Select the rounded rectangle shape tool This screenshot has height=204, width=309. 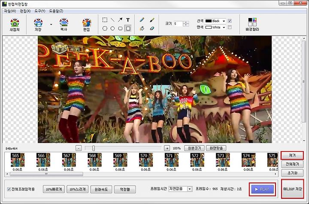(120, 28)
